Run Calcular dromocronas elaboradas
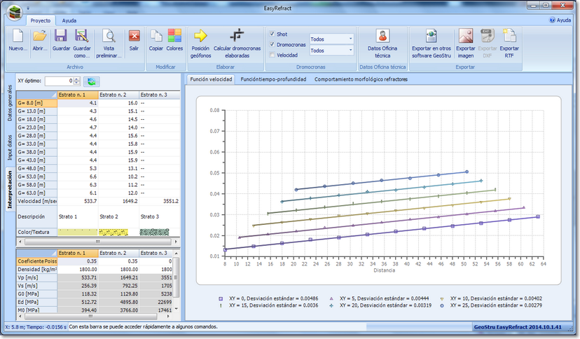This screenshot has height=339, width=580. (x=237, y=36)
